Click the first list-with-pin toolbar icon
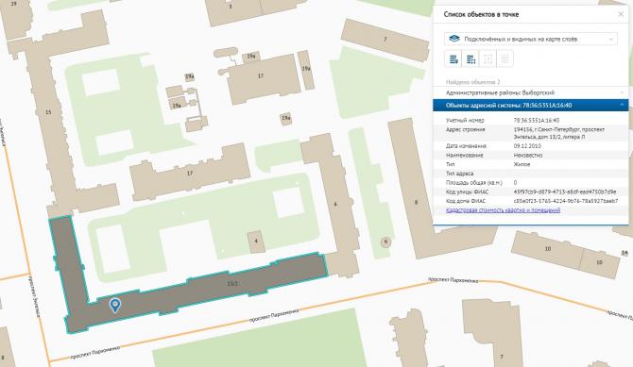The image size is (633, 367). [x=453, y=59]
